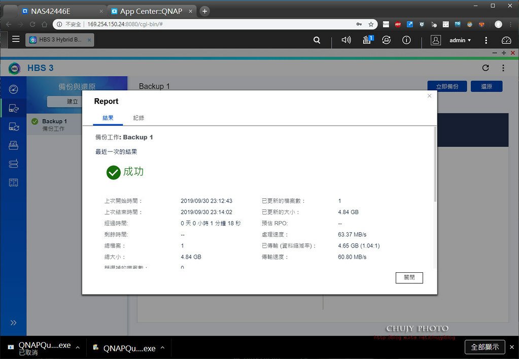Click the 關閉 button in Report

click(409, 277)
